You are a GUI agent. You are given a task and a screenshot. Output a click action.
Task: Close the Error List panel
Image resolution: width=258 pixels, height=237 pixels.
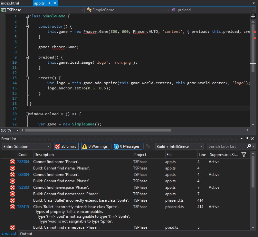pyautogui.click(x=252, y=139)
